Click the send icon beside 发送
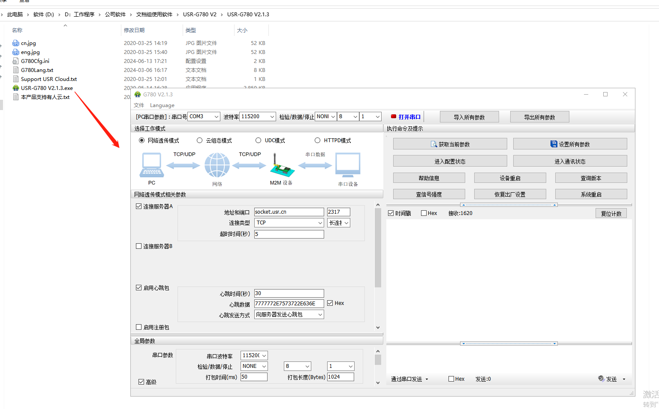The height and width of the screenshot is (409, 659). click(x=601, y=379)
